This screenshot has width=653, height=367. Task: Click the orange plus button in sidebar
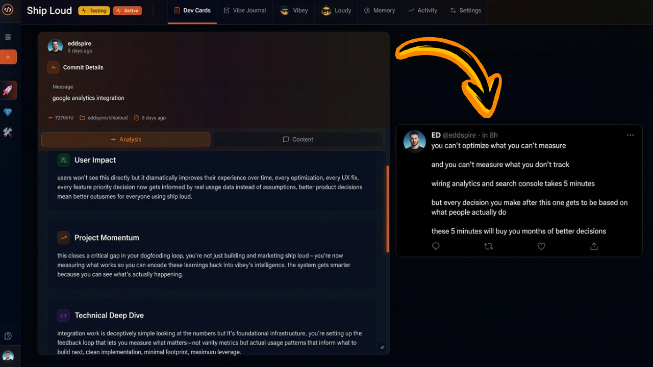pos(8,57)
